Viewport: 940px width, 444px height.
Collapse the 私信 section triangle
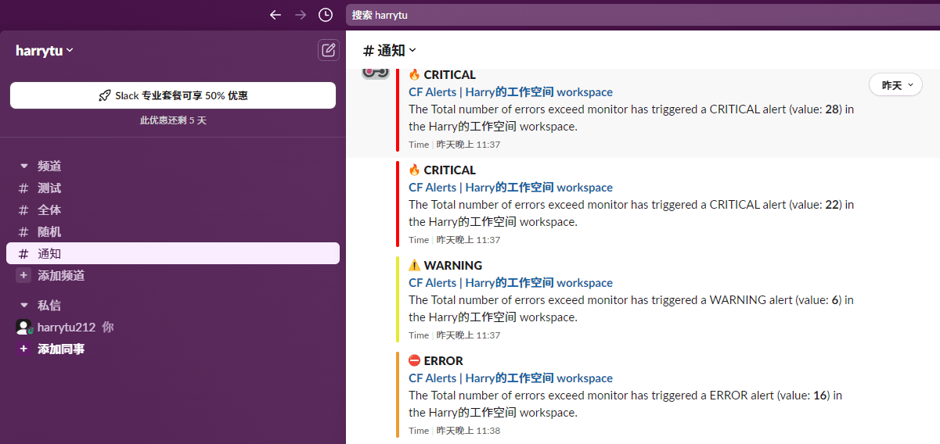pos(23,305)
